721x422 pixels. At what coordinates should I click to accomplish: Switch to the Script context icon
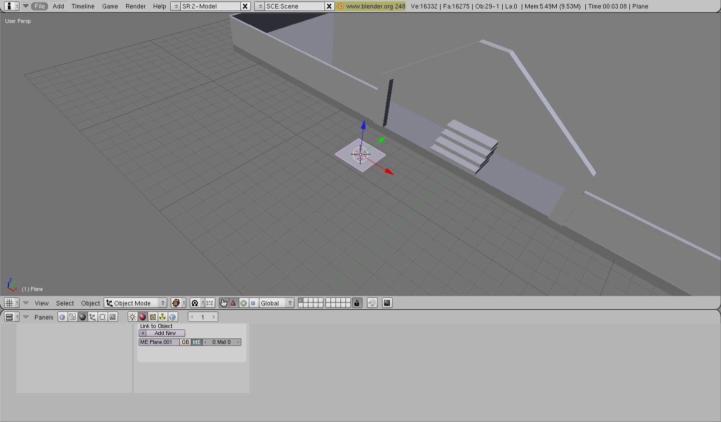coord(73,317)
